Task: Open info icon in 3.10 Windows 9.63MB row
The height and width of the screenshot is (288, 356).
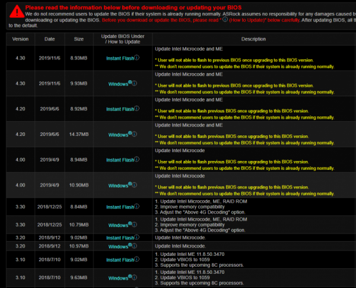Action: pyautogui.click(x=135, y=277)
